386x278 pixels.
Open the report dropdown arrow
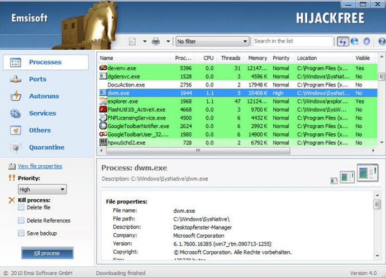(x=145, y=41)
